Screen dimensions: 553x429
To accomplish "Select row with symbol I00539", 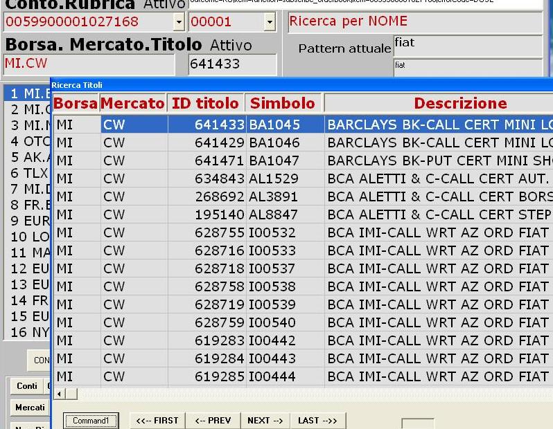I will click(303, 304).
